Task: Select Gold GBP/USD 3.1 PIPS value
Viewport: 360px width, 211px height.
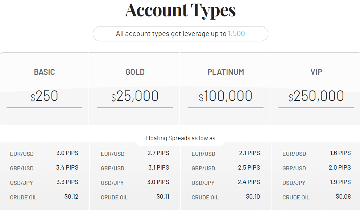Action: 159,167
